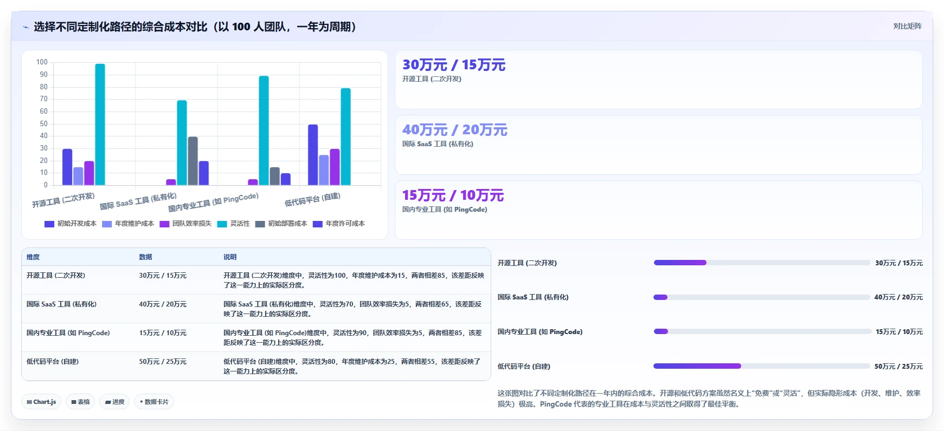Select table data cell 30万元 / 15万元

pos(163,276)
